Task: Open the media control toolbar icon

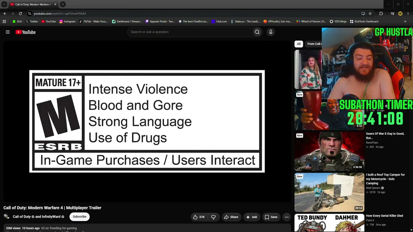Action: pos(392,14)
